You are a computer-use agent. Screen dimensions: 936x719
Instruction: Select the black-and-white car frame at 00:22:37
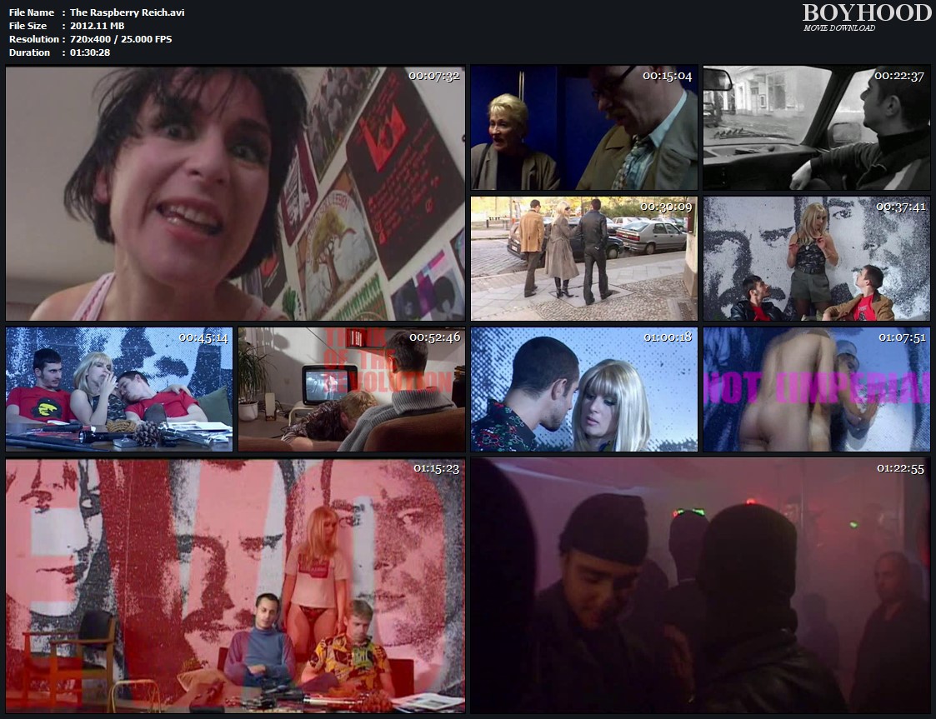[x=817, y=128]
